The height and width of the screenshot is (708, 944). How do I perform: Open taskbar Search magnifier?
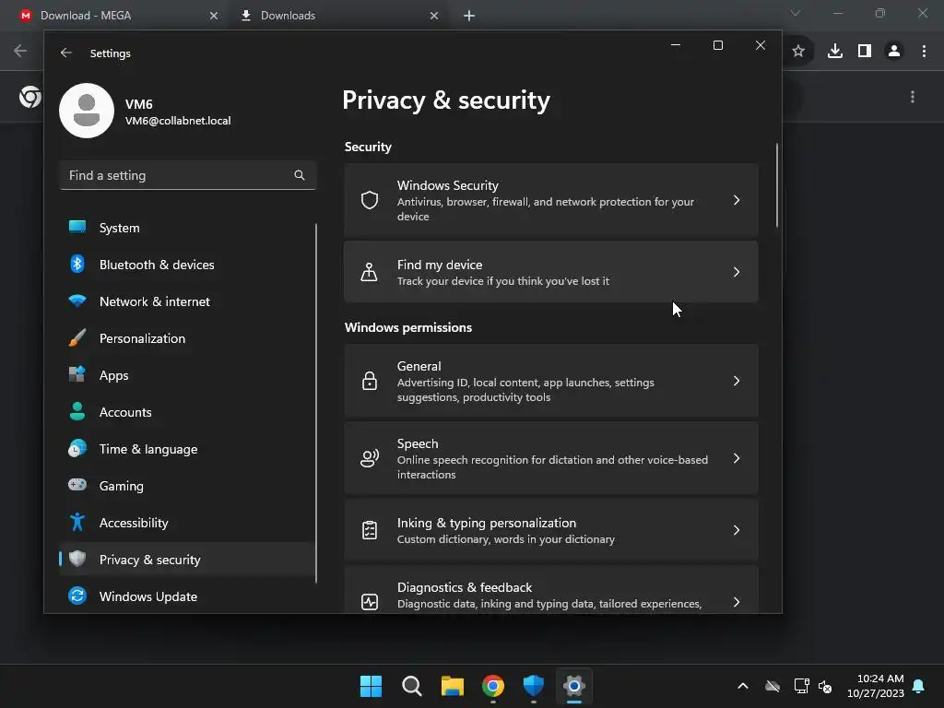[412, 686]
